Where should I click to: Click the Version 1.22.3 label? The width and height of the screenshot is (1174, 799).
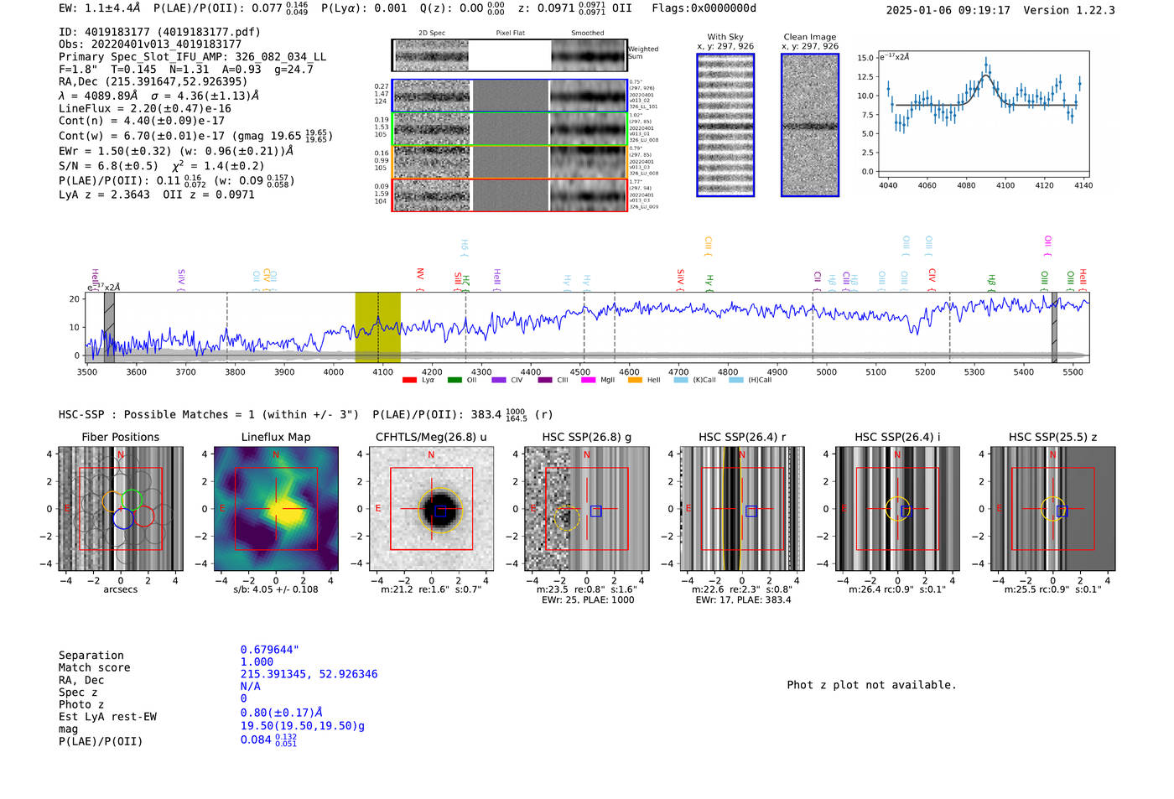point(1069,10)
